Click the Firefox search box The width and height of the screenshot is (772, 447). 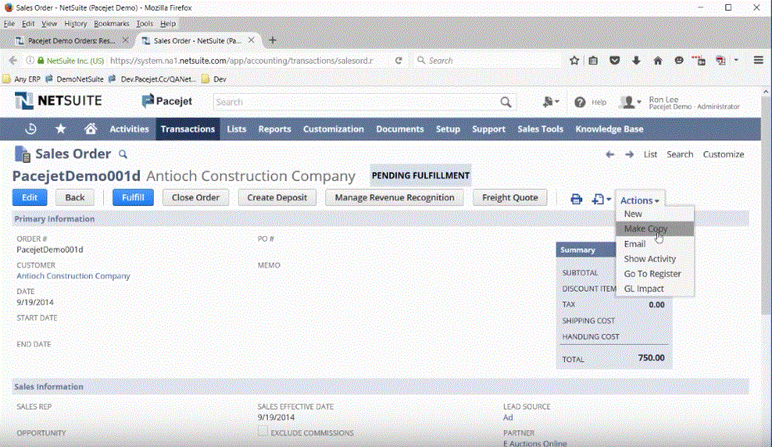coord(487,61)
